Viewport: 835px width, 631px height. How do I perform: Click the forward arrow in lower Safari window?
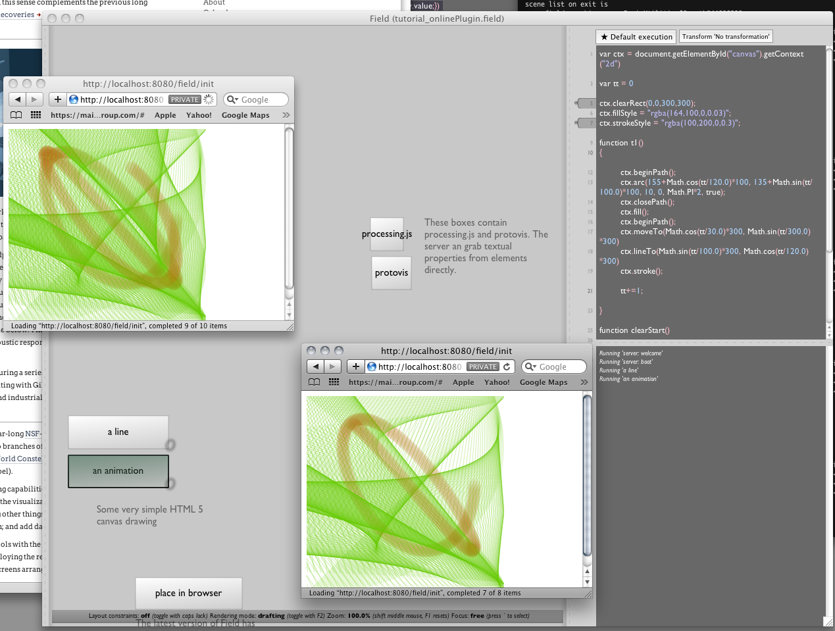[x=333, y=366]
